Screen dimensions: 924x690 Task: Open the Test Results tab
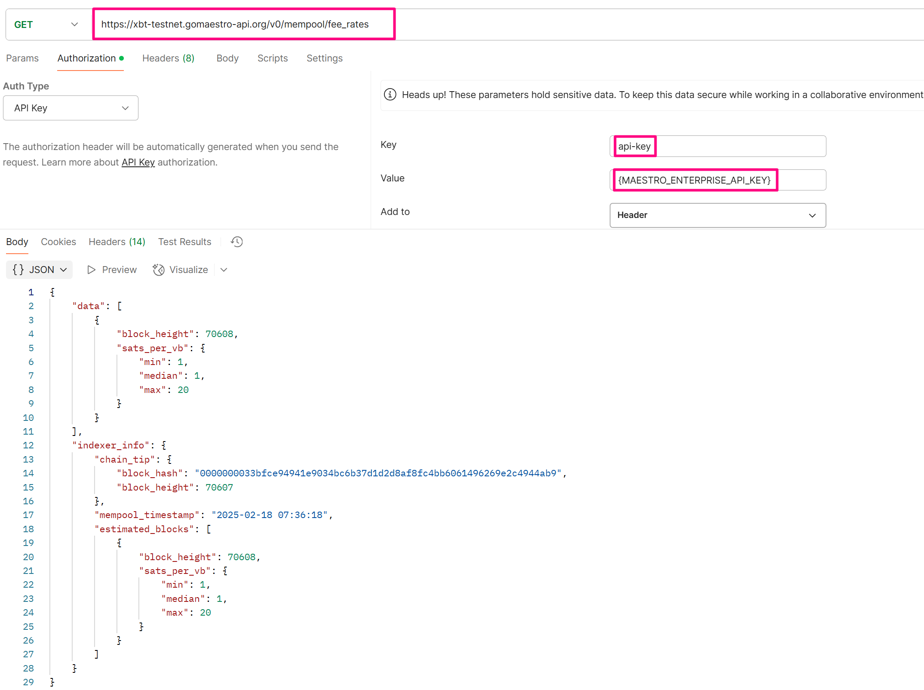[184, 242]
